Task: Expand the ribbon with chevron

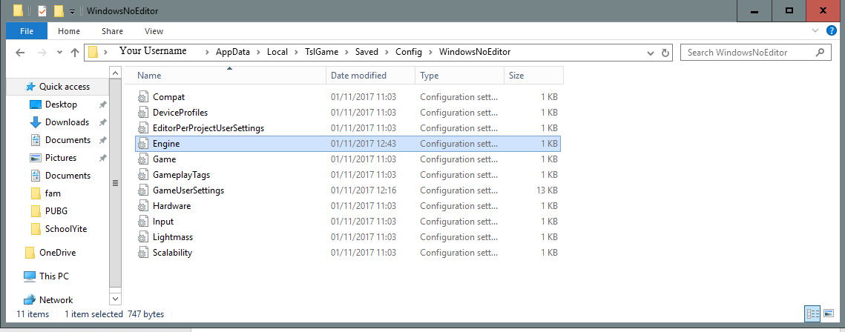Action: [x=815, y=31]
